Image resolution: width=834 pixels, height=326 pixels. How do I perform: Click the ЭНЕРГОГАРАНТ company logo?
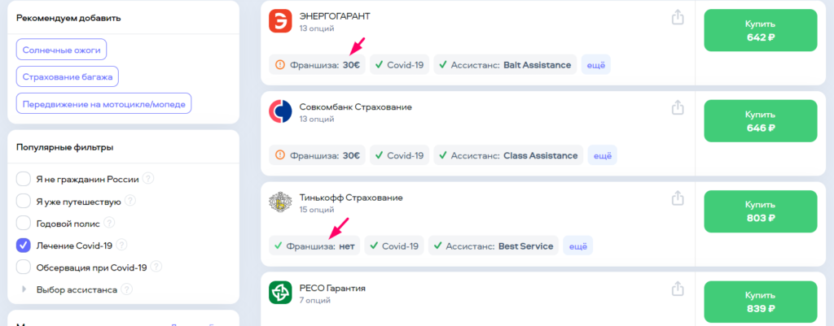pos(280,22)
